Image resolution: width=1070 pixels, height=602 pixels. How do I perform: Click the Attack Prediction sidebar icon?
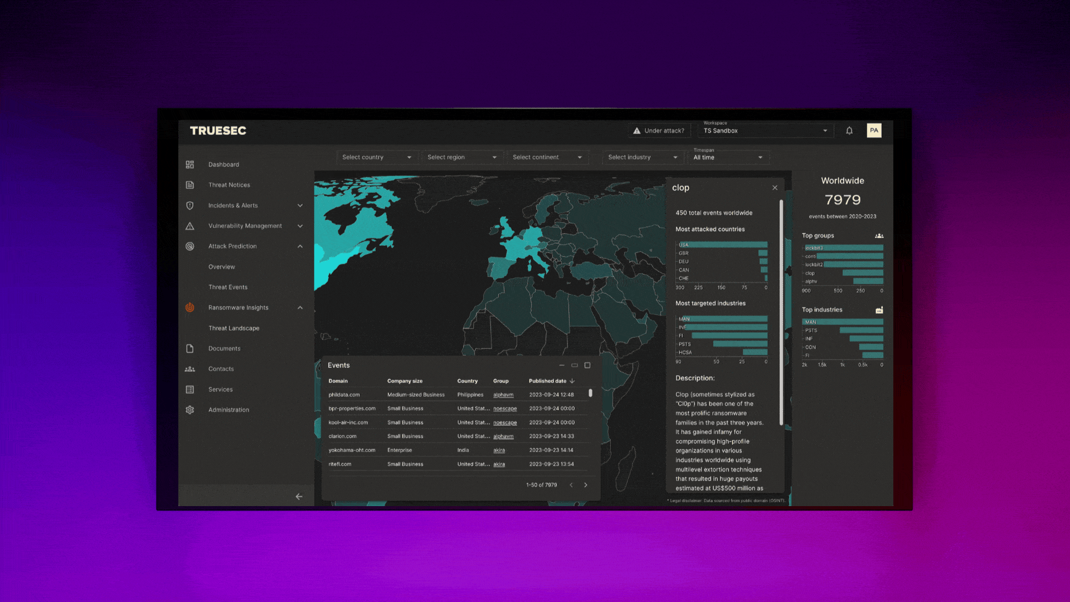coord(189,245)
